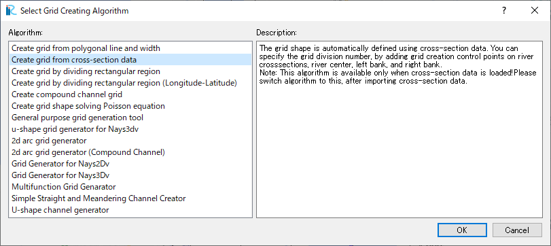This screenshot has width=551, height=246.
Task: Select 2d arc grid generator
Action: coord(130,141)
